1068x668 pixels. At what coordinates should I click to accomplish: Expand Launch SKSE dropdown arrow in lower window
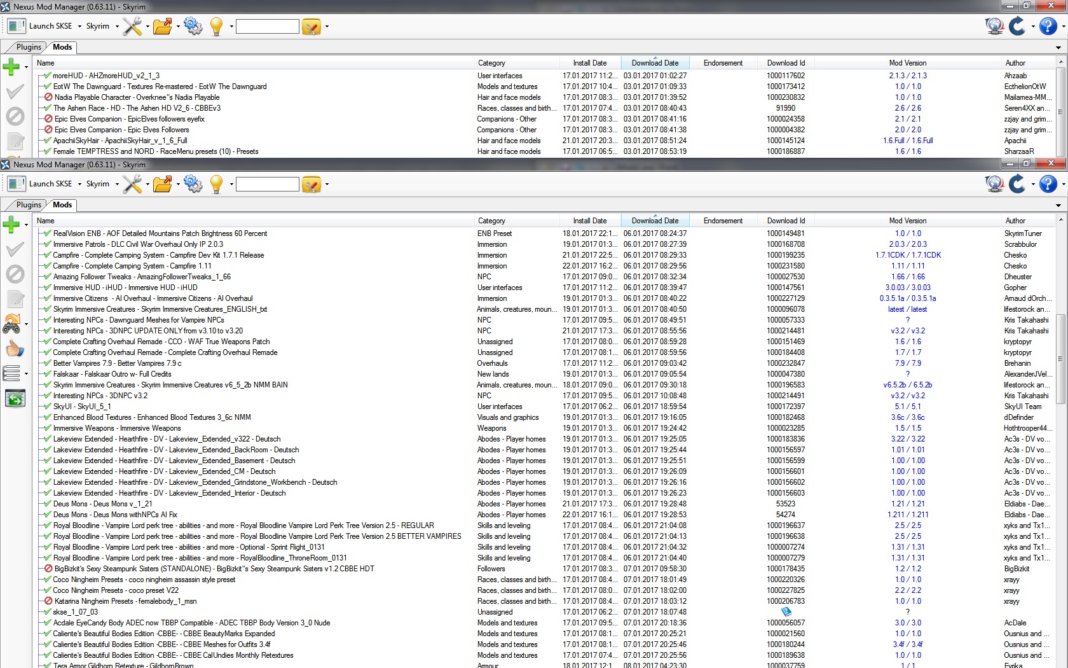79,184
